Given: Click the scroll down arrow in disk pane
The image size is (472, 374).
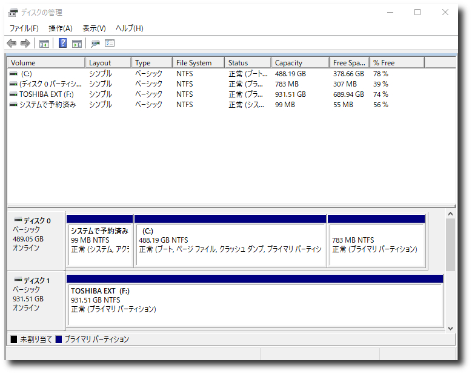Looking at the screenshot, I should point(450,328).
